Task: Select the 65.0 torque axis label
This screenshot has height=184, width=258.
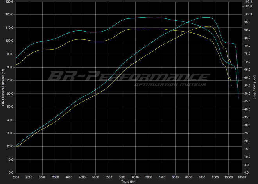Action: (247, 70)
